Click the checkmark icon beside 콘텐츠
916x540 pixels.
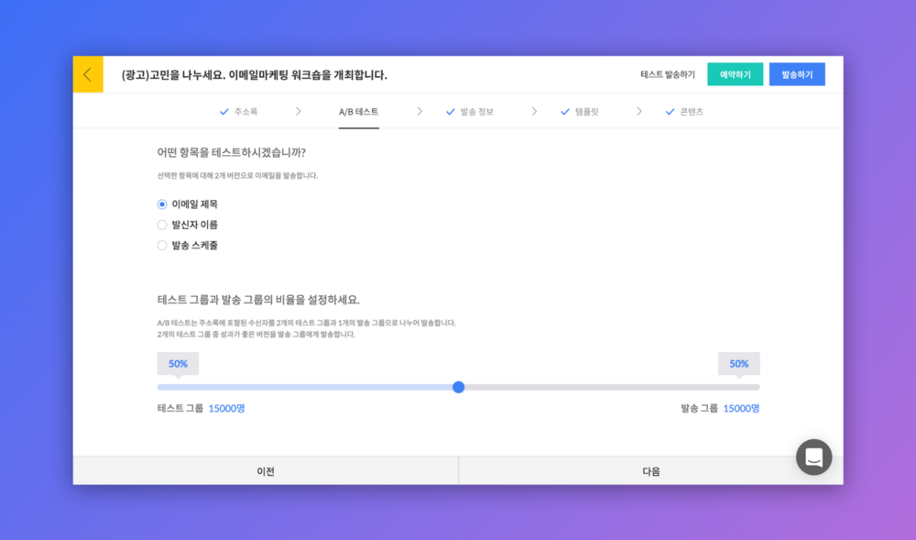coord(671,112)
